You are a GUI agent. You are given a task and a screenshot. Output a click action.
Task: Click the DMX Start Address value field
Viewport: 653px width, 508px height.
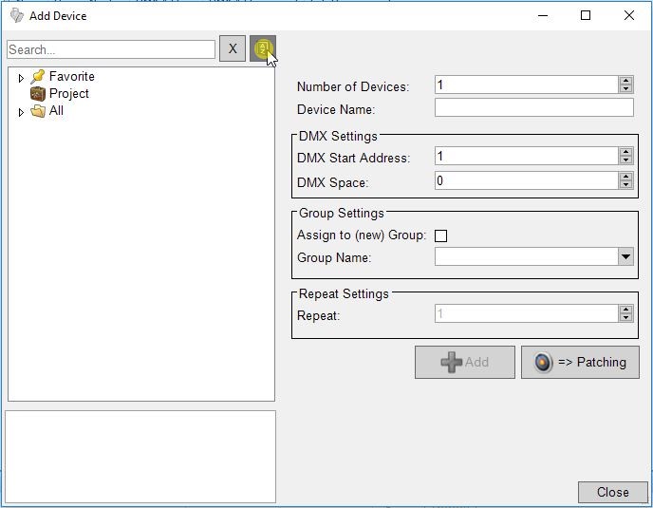pos(526,156)
